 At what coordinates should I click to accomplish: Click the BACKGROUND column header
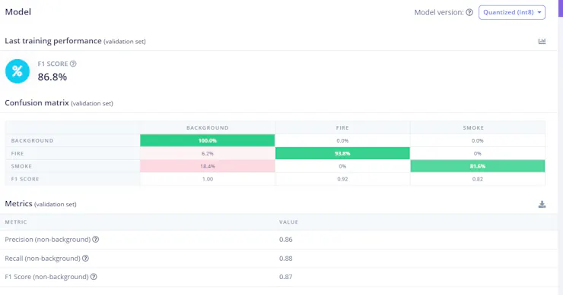pyautogui.click(x=208, y=128)
